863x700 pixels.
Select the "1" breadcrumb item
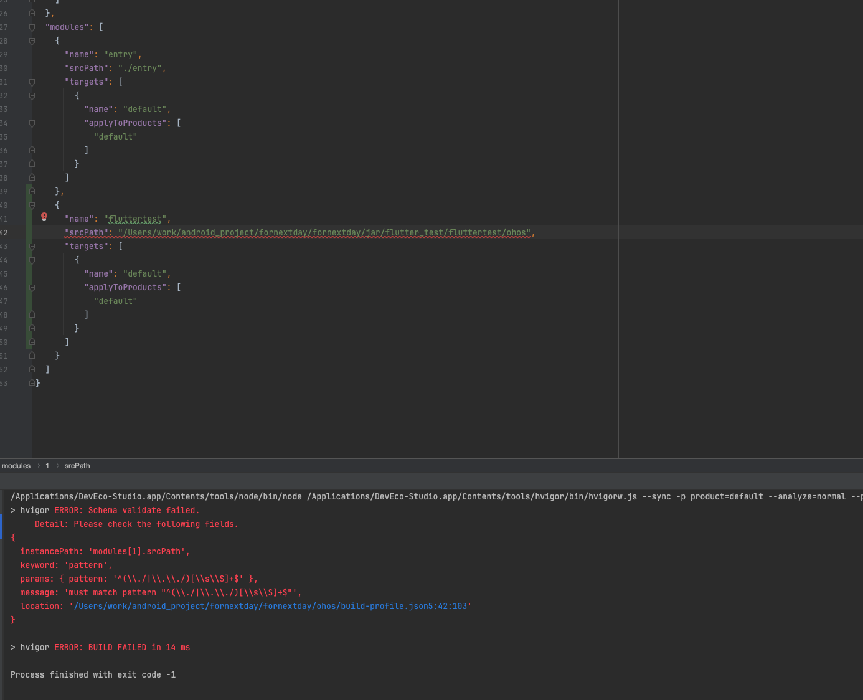[x=47, y=466]
